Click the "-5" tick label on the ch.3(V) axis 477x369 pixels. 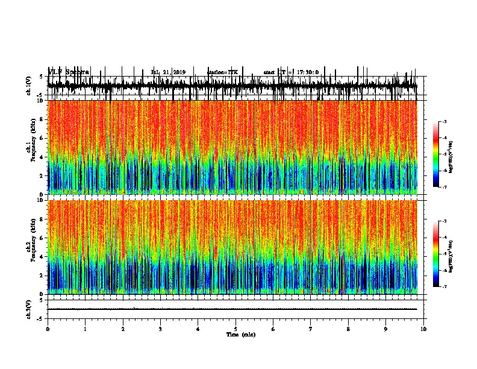(x=40, y=319)
